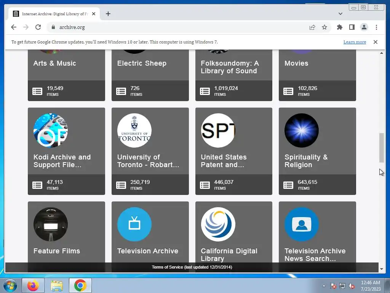
Task: Open Television Archive News Search title
Action: click(x=315, y=254)
